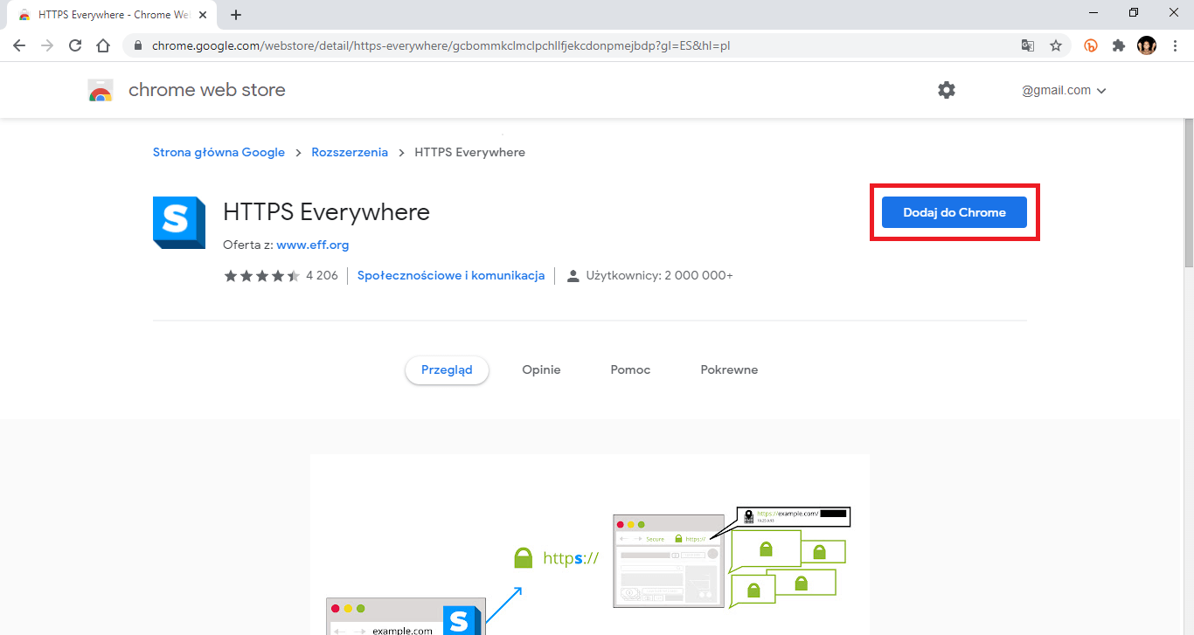Reload the page with refresh icon

coord(75,45)
